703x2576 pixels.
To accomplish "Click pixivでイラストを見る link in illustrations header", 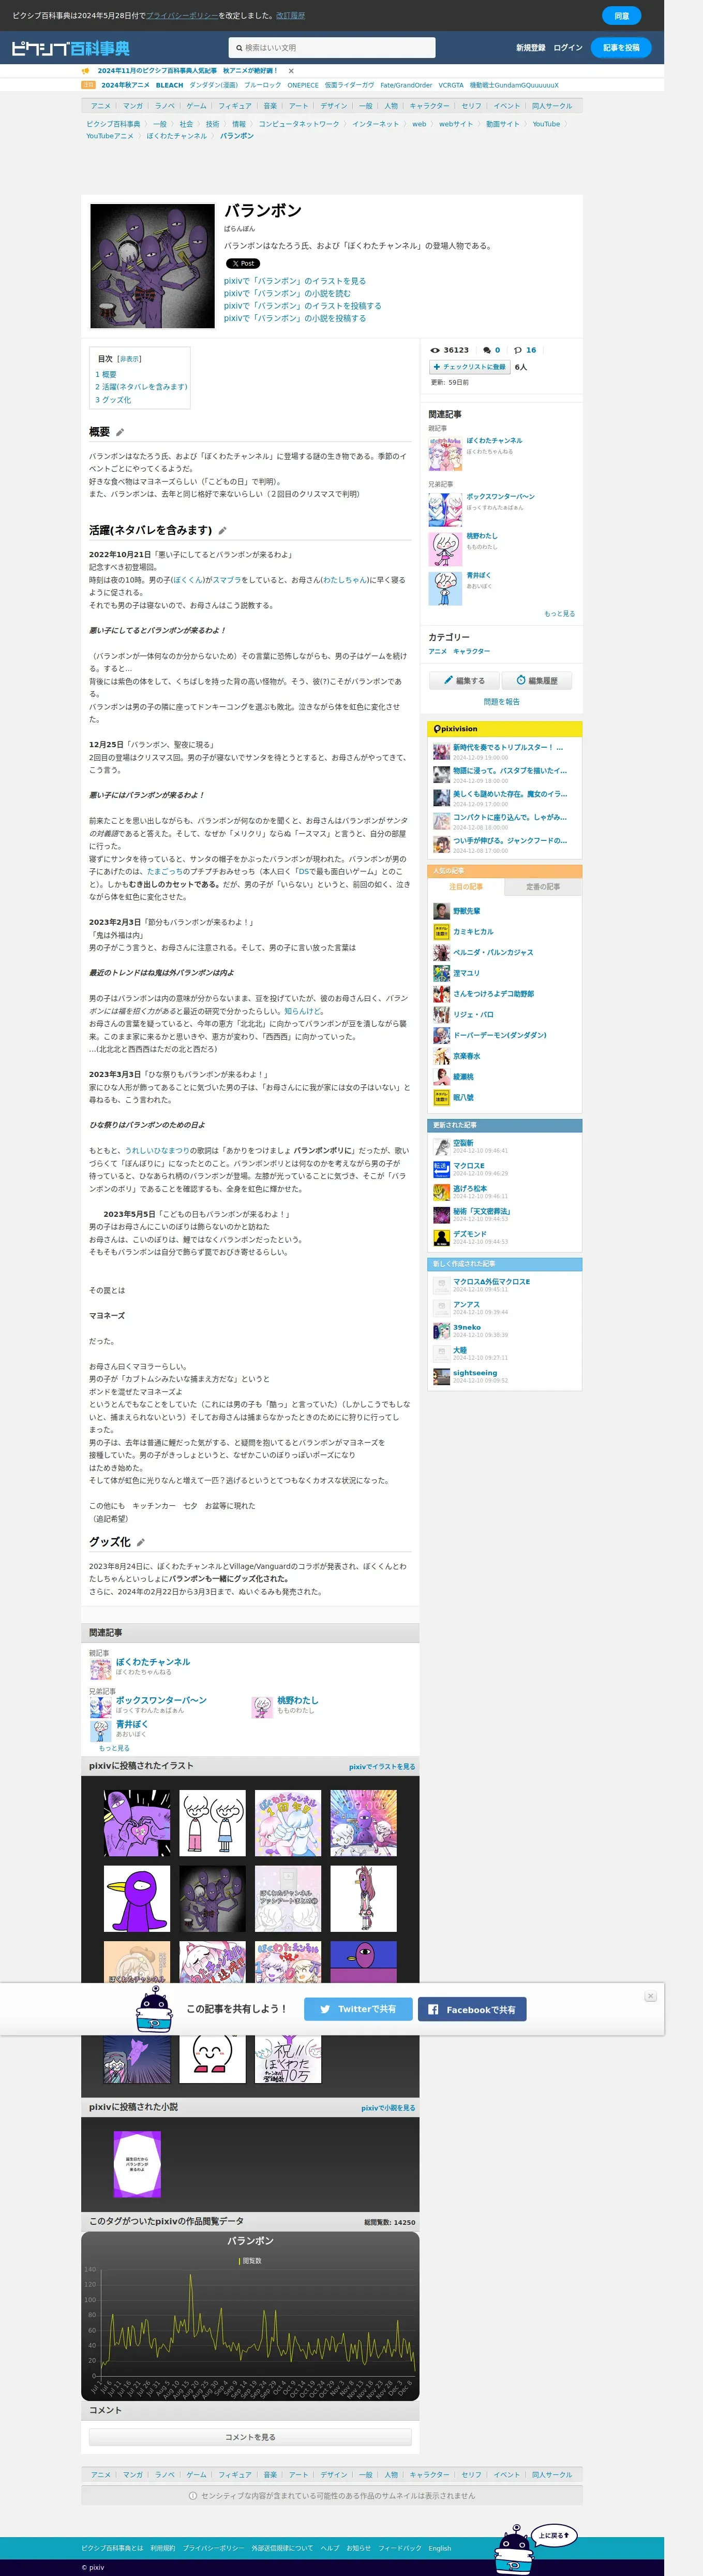I will [381, 1767].
